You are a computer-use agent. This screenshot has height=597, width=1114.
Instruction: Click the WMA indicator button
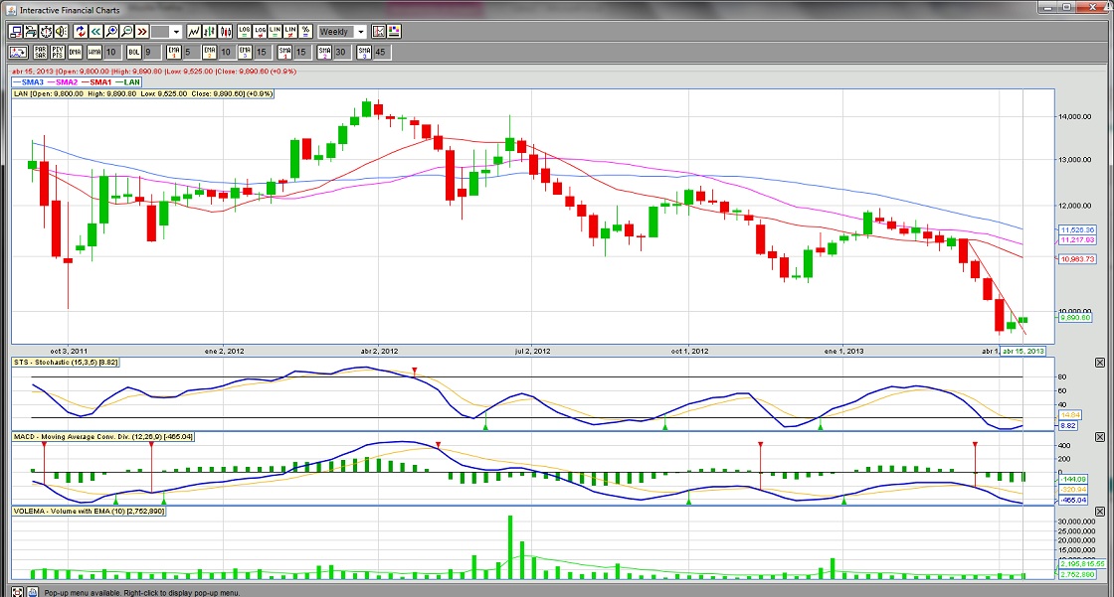coord(94,52)
